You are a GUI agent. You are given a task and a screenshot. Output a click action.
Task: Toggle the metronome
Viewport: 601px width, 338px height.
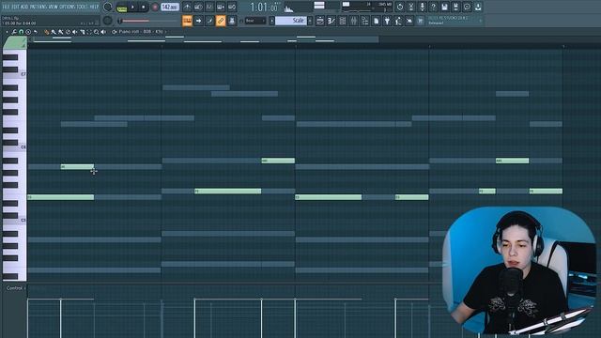point(187,7)
